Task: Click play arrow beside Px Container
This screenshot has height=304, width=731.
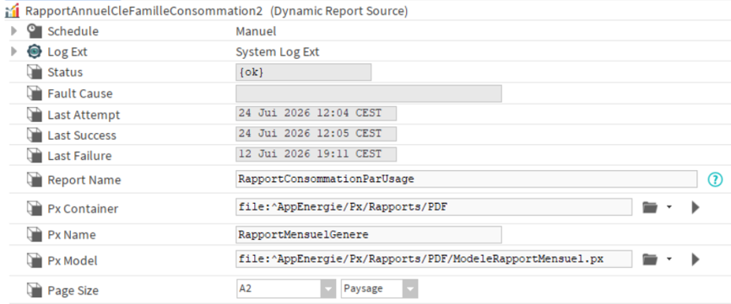Action: click(x=696, y=207)
